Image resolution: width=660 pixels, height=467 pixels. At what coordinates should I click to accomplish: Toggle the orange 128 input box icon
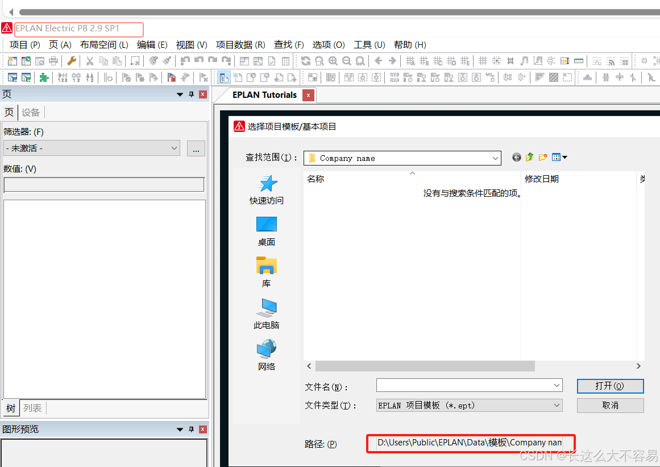click(x=565, y=61)
